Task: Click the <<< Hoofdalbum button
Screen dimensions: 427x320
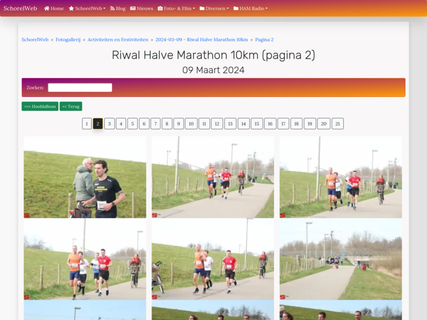Action: click(40, 106)
